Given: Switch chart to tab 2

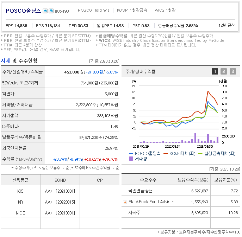Looking at the screenshot, I should 224,71.
